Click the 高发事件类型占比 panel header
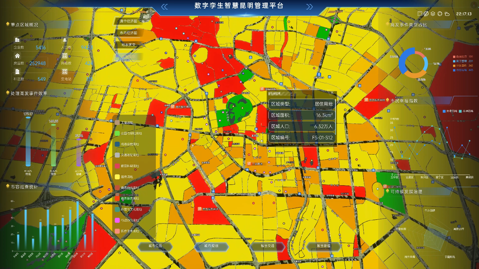This screenshot has width=479, height=269. [x=409, y=25]
